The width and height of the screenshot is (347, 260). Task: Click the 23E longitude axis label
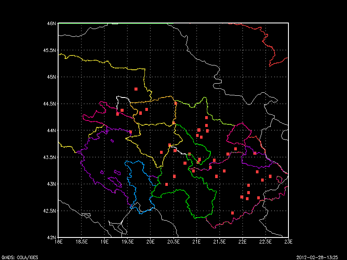(x=288, y=242)
